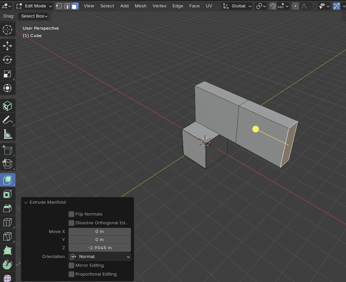Enable the Mirror Editing checkbox
Viewport: 346px width, 282px height.
71,265
